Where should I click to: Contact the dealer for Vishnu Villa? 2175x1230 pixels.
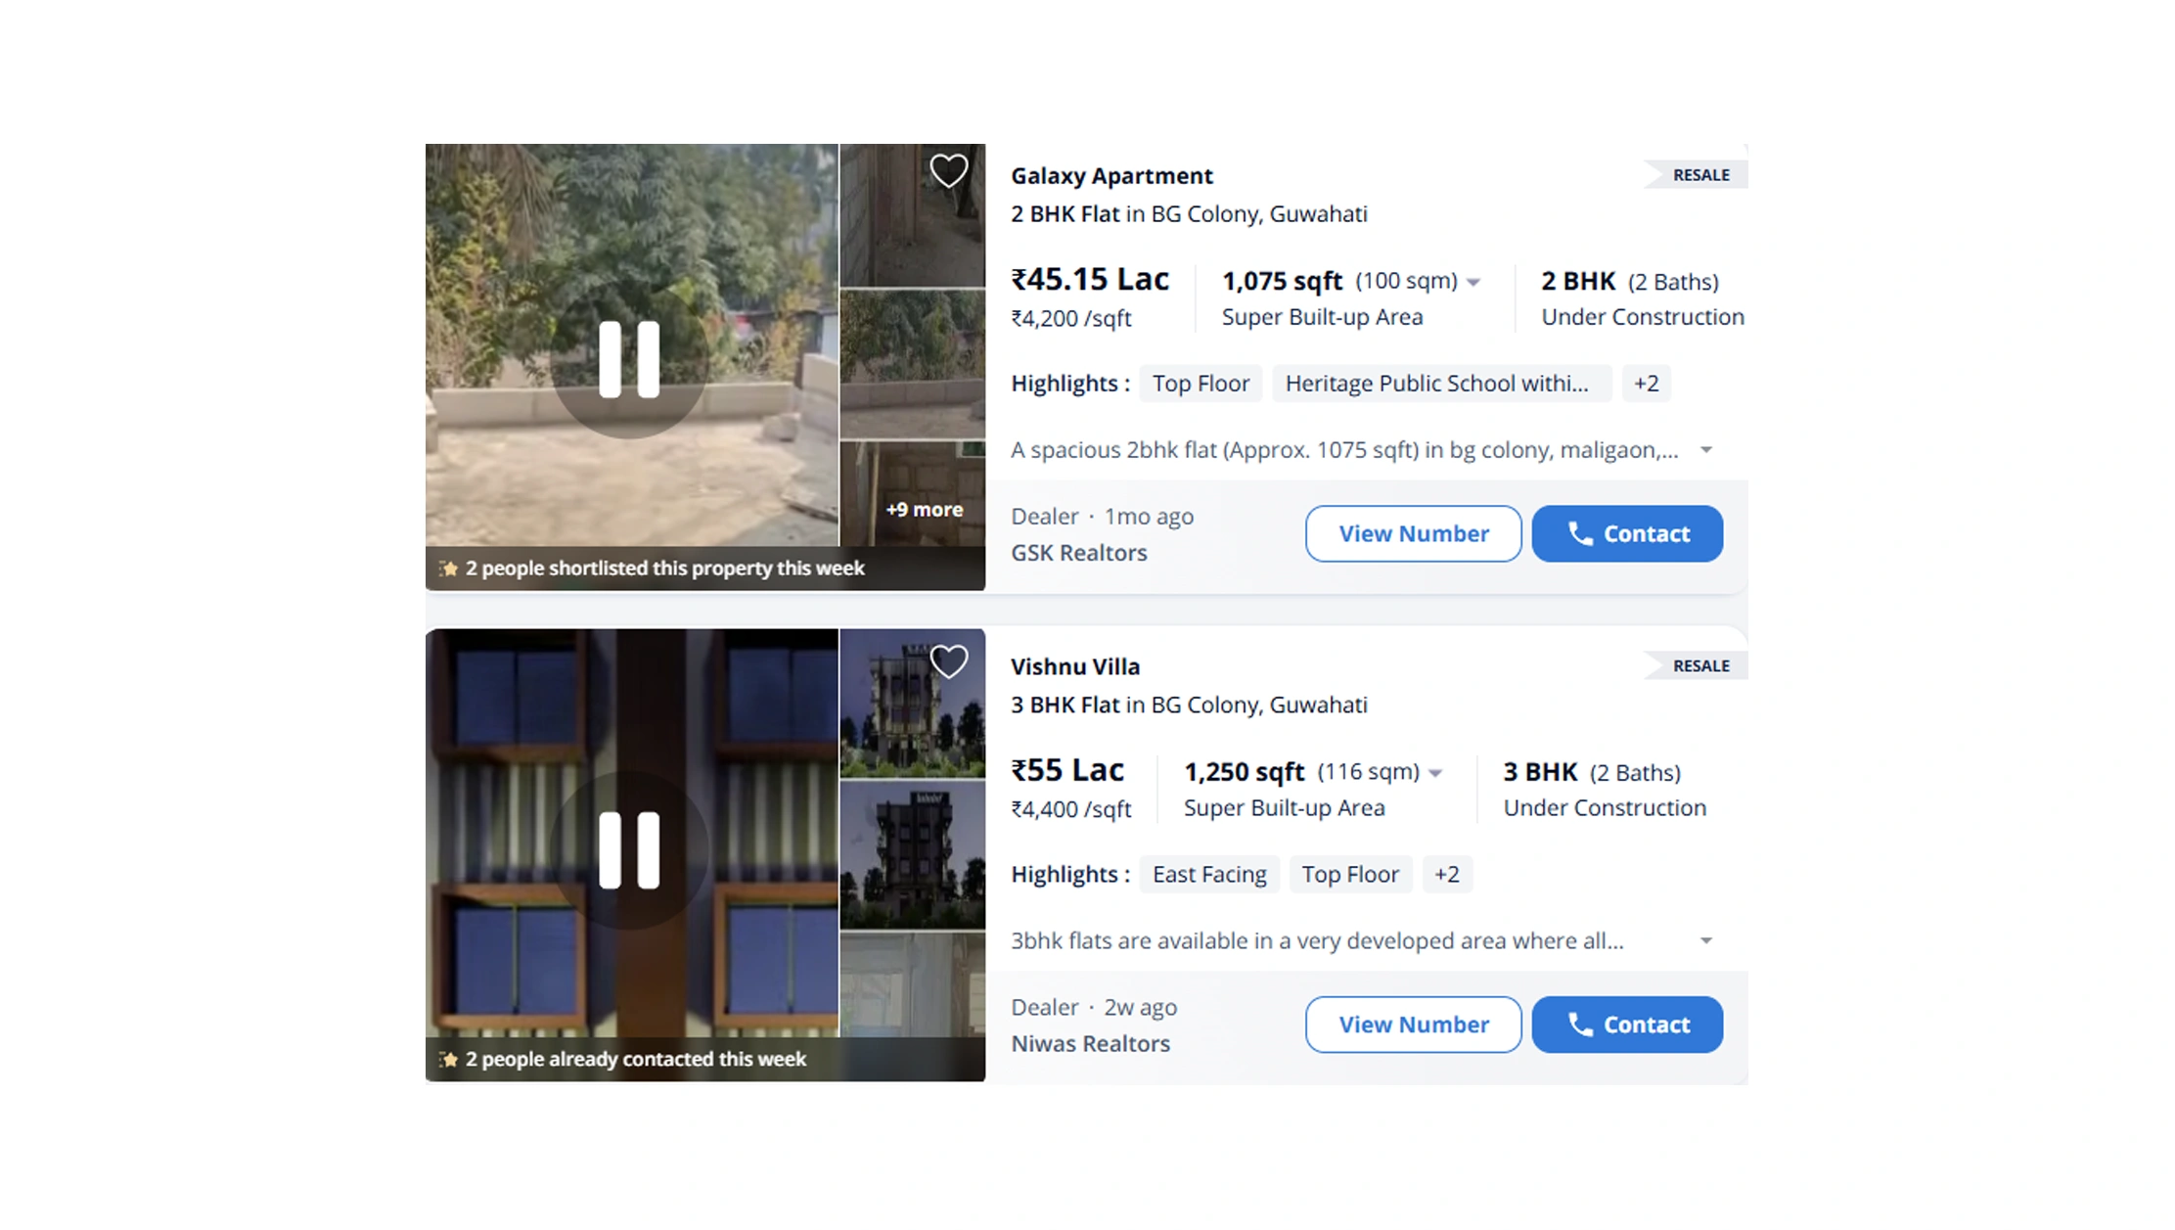coord(1627,1025)
